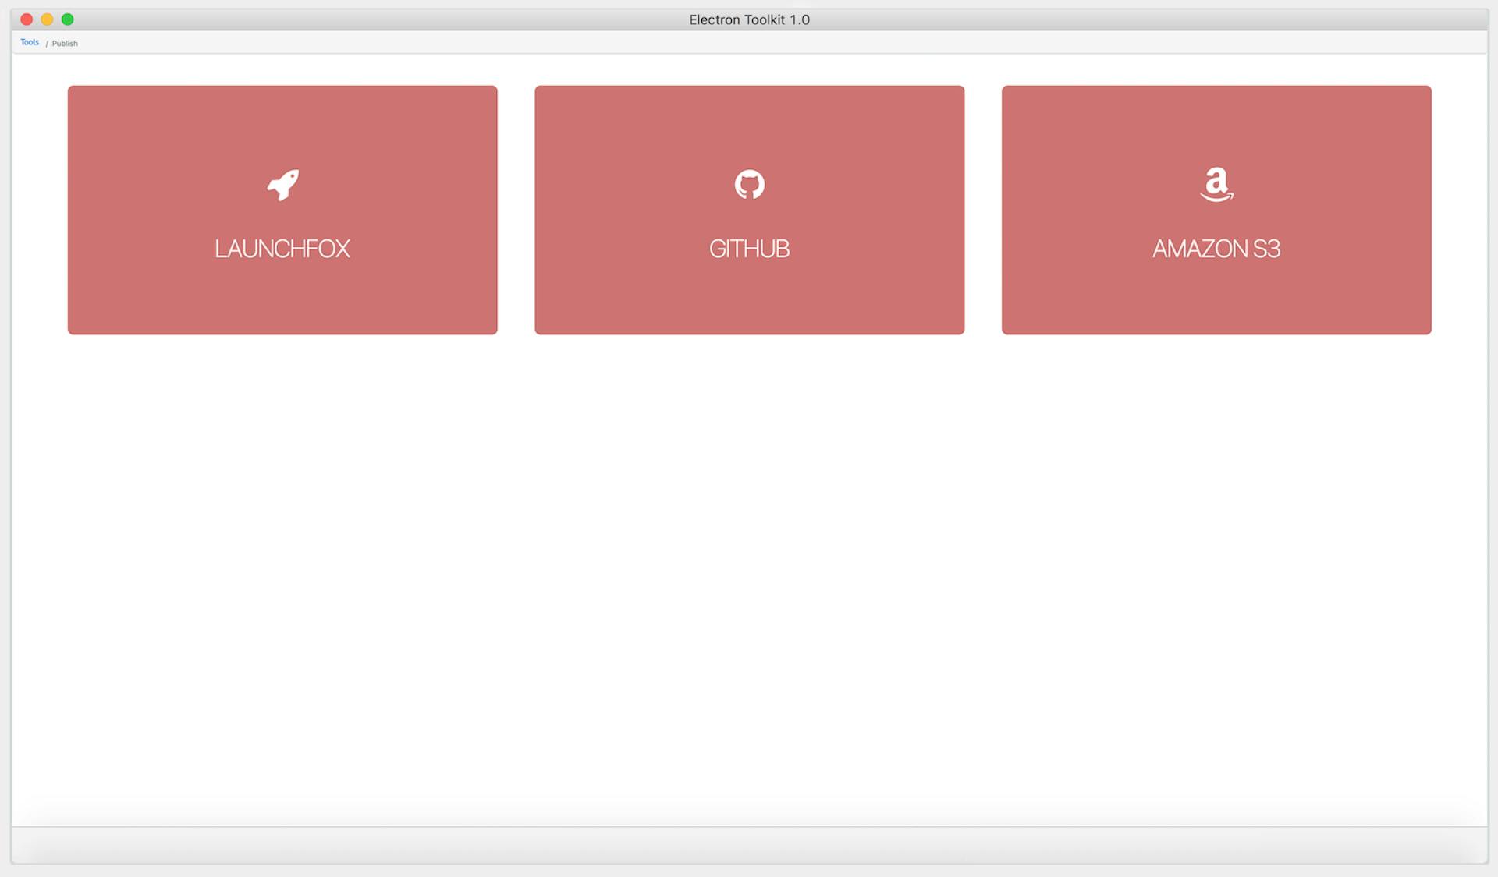Screen dimensions: 1498x877
Task: Click the Electron Toolkit 1.0 title bar
Action: [x=749, y=19]
